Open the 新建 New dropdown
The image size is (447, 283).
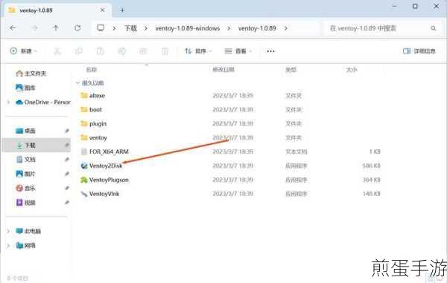tap(23, 51)
